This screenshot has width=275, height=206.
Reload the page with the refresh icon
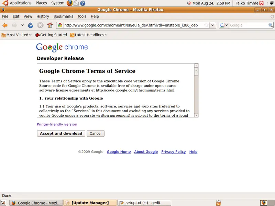(x=31, y=25)
